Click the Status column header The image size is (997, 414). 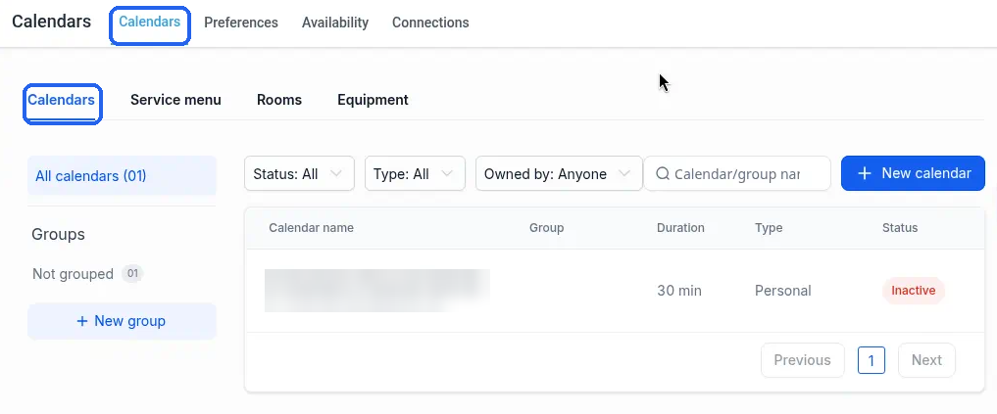point(900,228)
